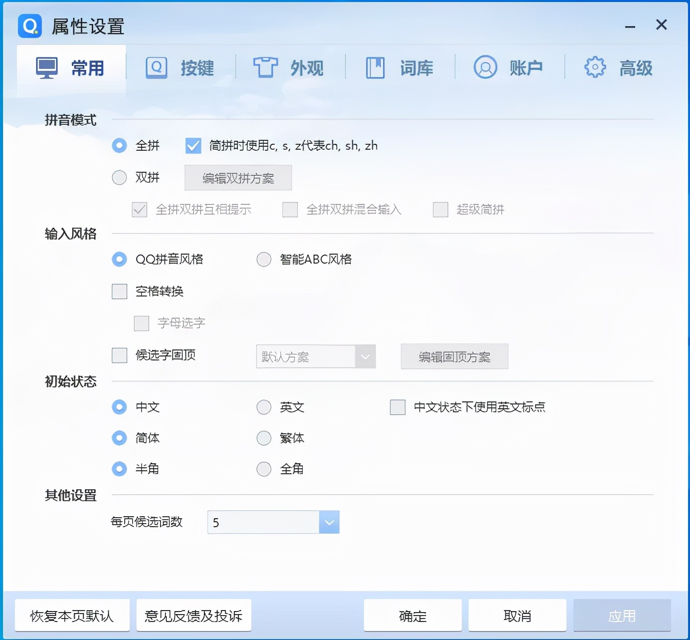Open the 默认方案 dropdown
Image resolution: width=690 pixels, height=640 pixels.
pyautogui.click(x=365, y=356)
